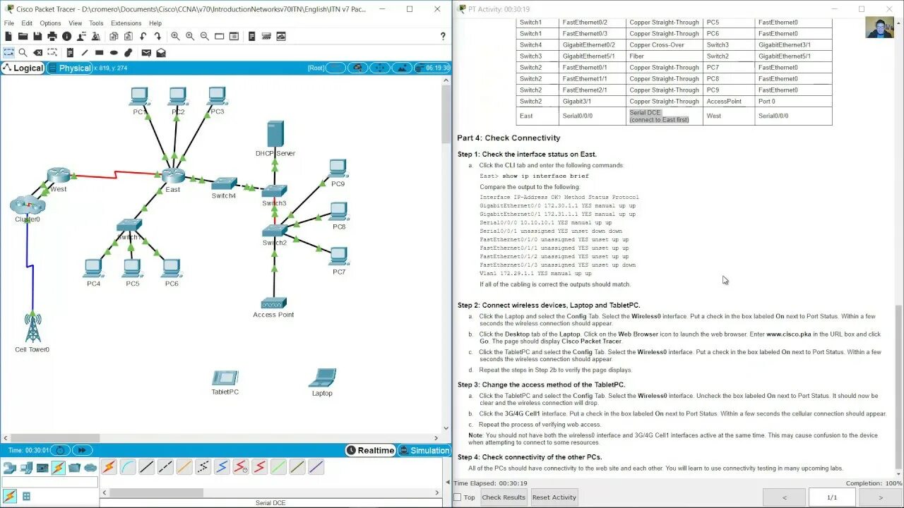Pick the Serial DCE cable with clock
This screenshot has width=904, height=508.
241,466
